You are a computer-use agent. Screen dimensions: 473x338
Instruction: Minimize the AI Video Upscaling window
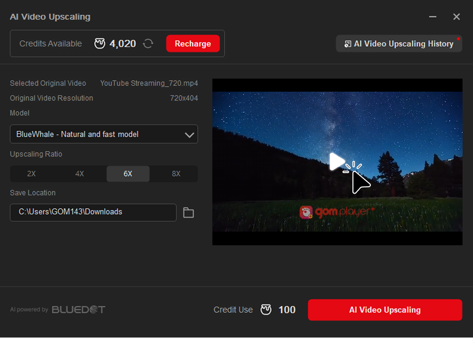pyautogui.click(x=432, y=17)
